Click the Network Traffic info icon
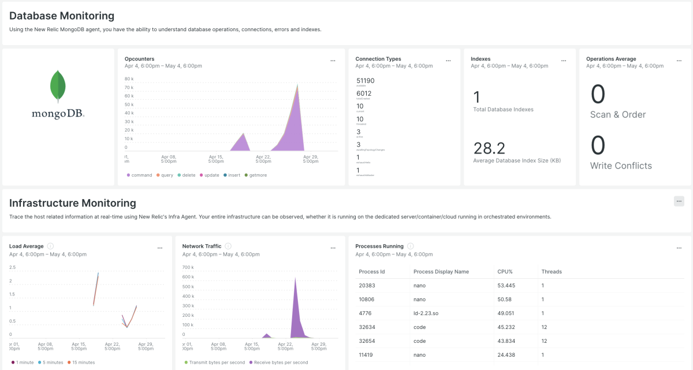The height and width of the screenshot is (370, 693). coord(228,246)
